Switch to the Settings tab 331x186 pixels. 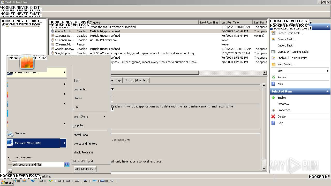116,80
